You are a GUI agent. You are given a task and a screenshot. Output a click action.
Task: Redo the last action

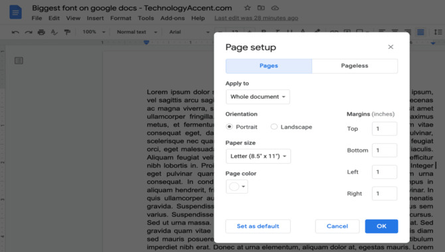coord(29,32)
